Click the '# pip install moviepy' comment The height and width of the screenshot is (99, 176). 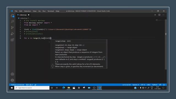pos(34,21)
